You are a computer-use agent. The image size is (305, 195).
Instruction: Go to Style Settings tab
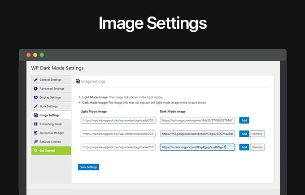[x=51, y=106]
